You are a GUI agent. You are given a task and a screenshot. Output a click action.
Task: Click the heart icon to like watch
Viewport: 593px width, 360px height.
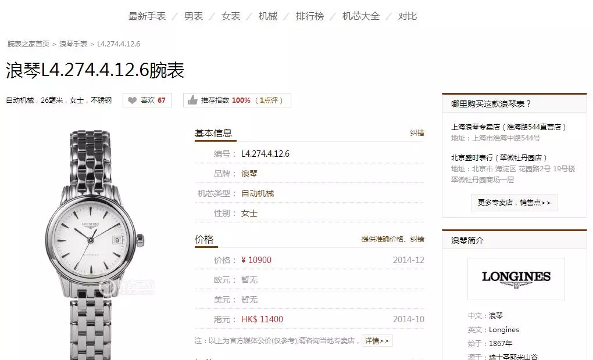coord(132,100)
